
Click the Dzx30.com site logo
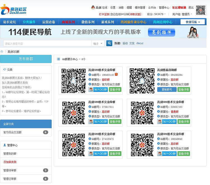click(13, 10)
